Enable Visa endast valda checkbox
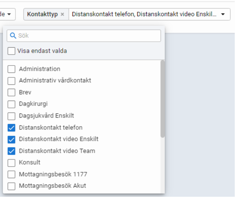 11,51
